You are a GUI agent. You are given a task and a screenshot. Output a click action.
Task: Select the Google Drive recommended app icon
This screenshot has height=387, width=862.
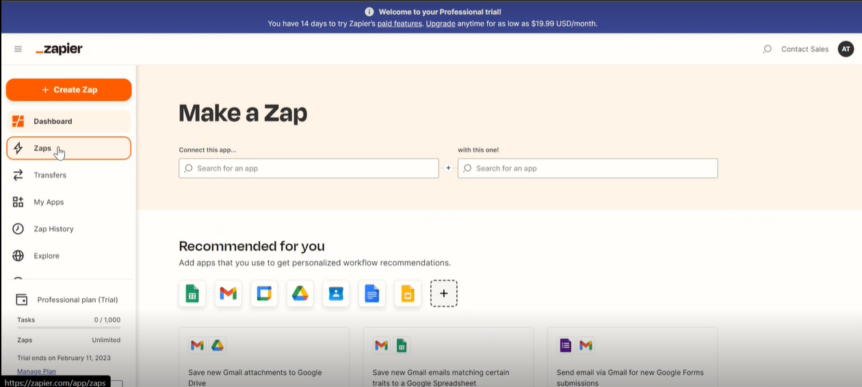300,293
